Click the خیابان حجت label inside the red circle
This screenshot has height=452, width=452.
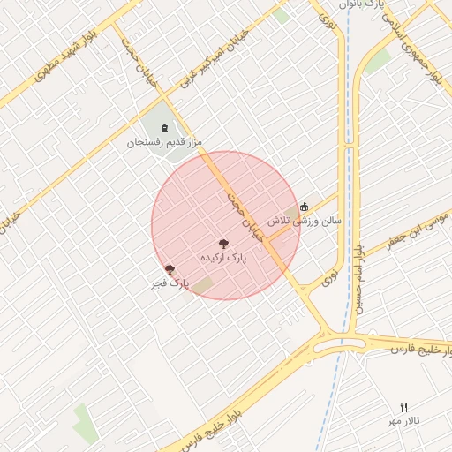(x=245, y=217)
